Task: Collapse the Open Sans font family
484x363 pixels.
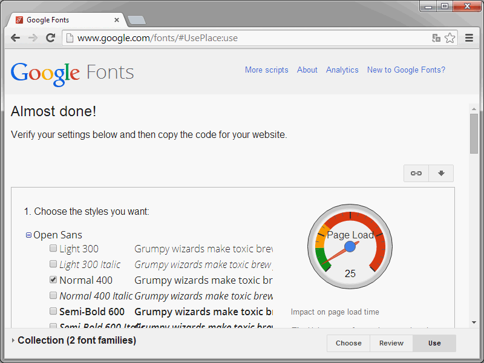Action: [28, 235]
